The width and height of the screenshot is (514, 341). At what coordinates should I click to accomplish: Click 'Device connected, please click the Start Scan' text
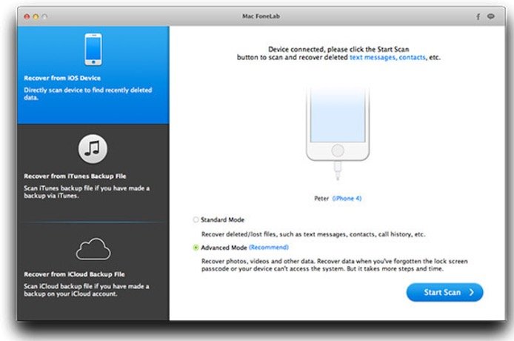coord(338,49)
